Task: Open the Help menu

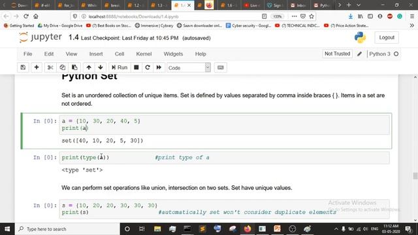Action: (201, 54)
